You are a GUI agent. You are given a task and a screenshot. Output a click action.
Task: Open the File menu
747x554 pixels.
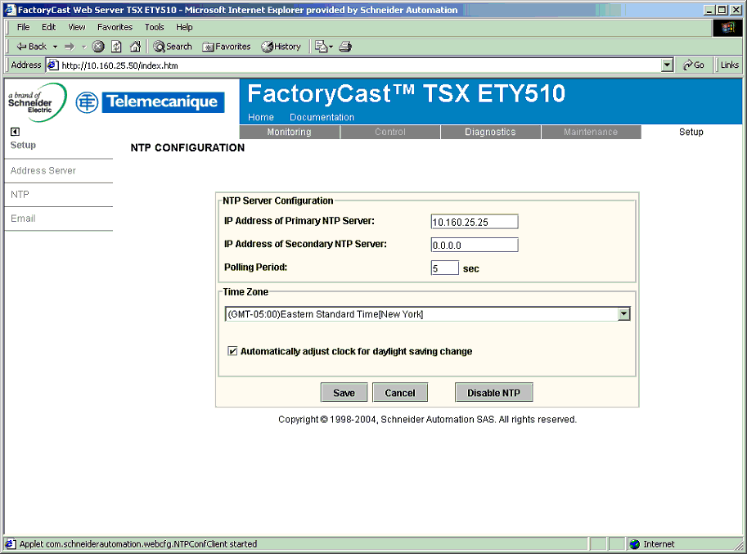coord(24,27)
